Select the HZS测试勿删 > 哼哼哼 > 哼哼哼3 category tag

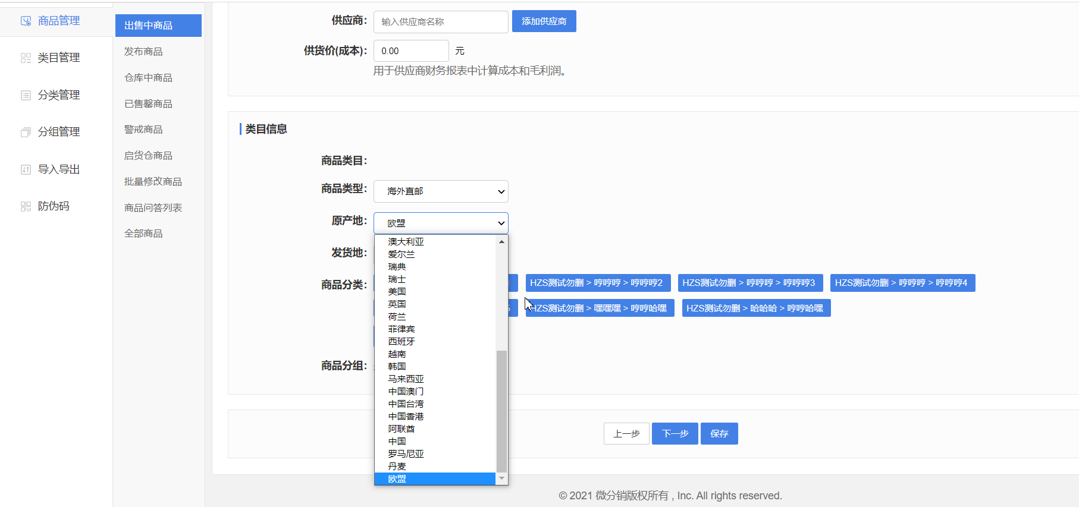[748, 283]
